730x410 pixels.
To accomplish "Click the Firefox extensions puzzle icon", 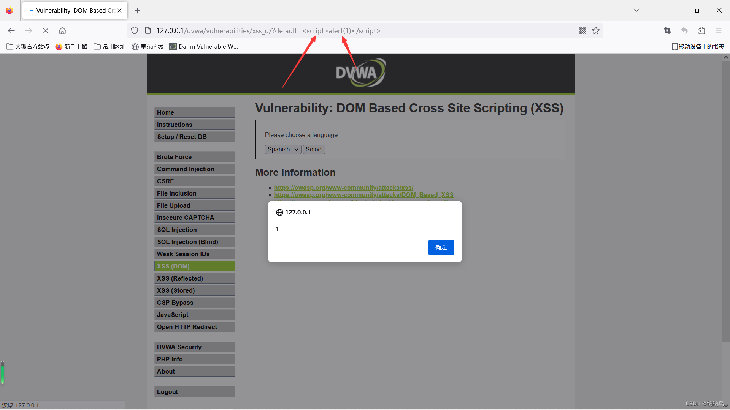I will [702, 30].
